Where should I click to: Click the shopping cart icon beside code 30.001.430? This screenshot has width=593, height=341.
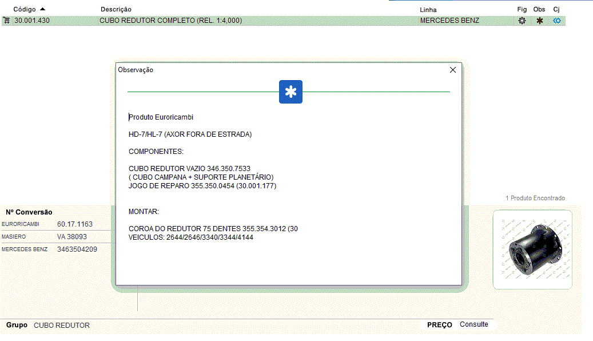6,21
